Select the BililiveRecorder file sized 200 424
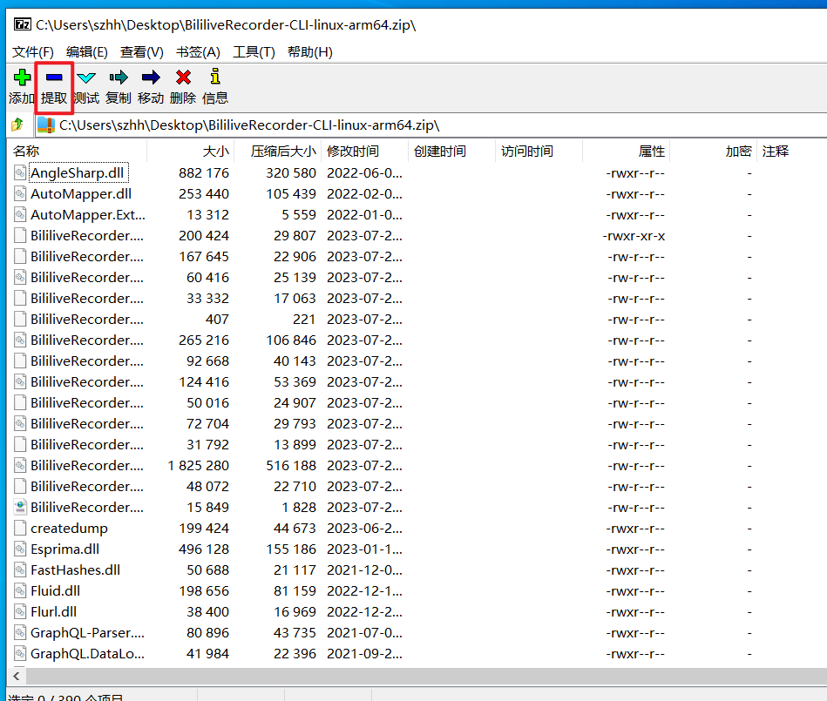This screenshot has width=827, height=701. (87, 236)
